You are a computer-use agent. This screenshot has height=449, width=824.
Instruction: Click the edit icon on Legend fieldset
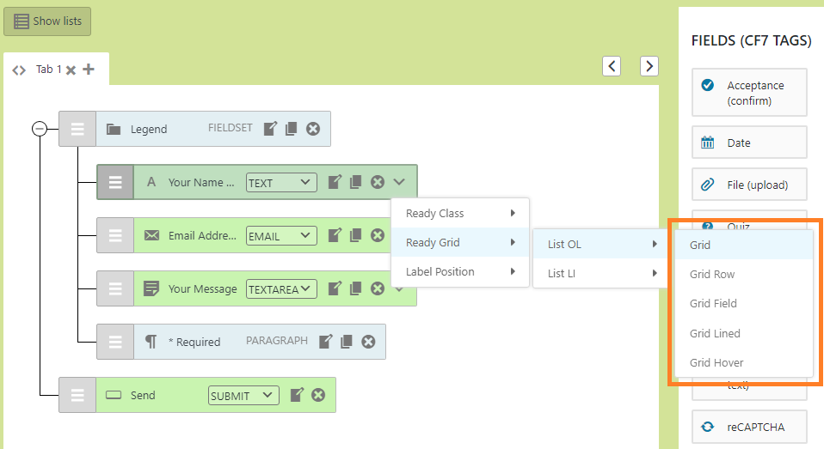(x=270, y=129)
